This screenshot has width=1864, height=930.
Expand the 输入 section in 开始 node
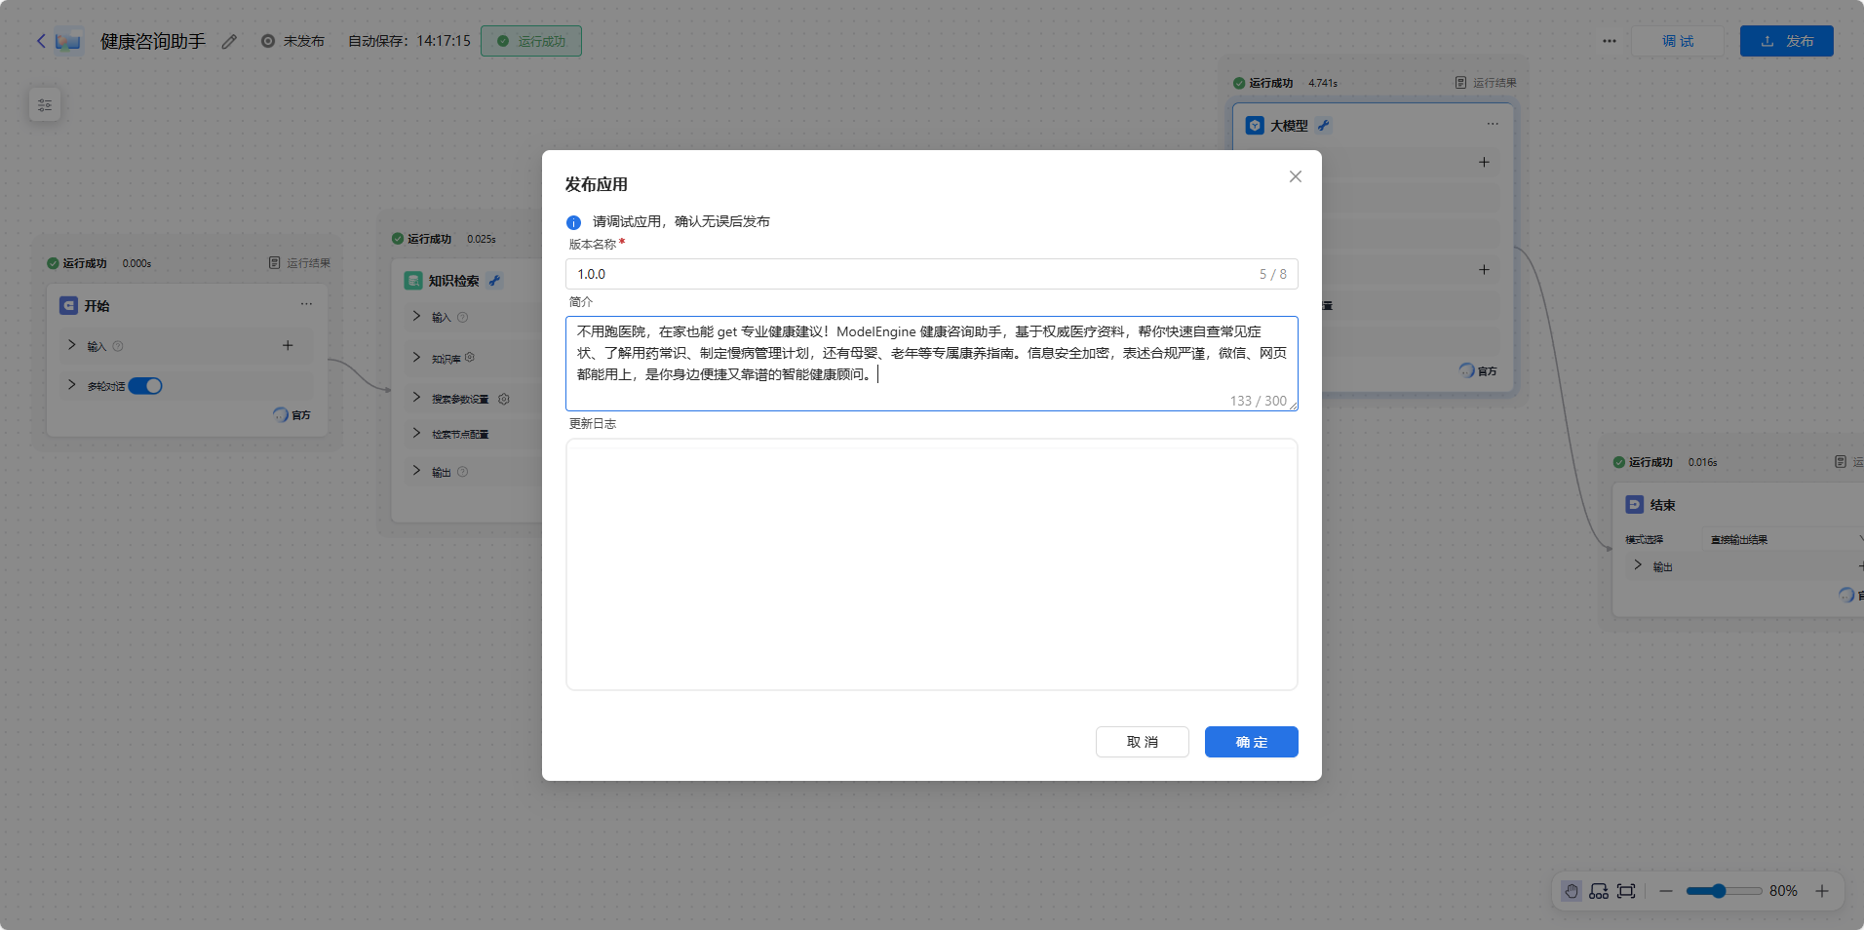tap(71, 345)
